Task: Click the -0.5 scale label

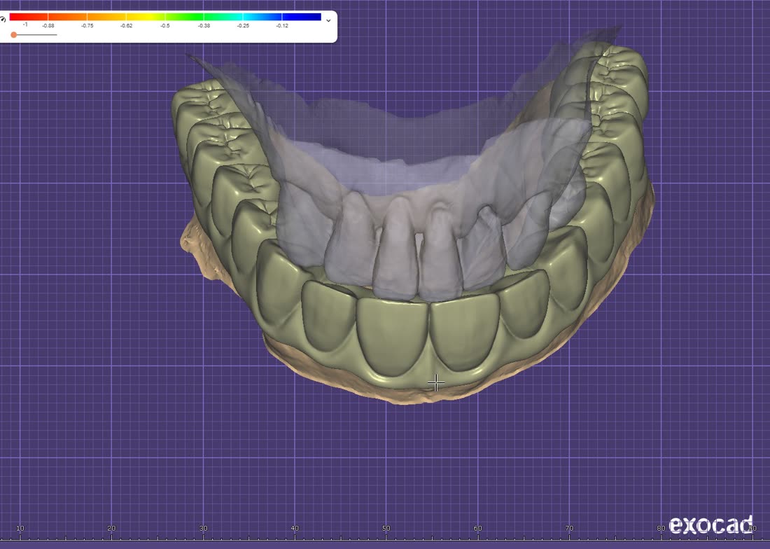Action: [x=165, y=25]
